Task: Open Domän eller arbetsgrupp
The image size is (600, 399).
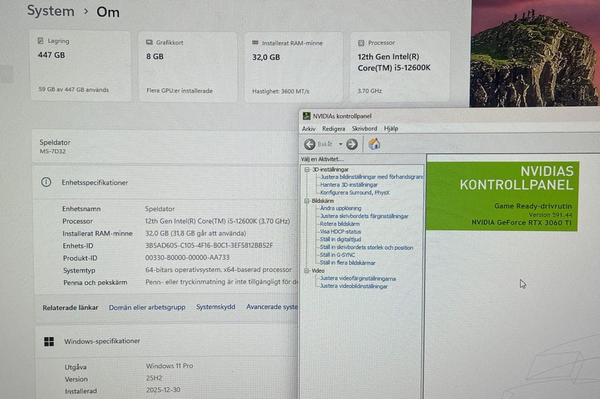Action: [147, 307]
